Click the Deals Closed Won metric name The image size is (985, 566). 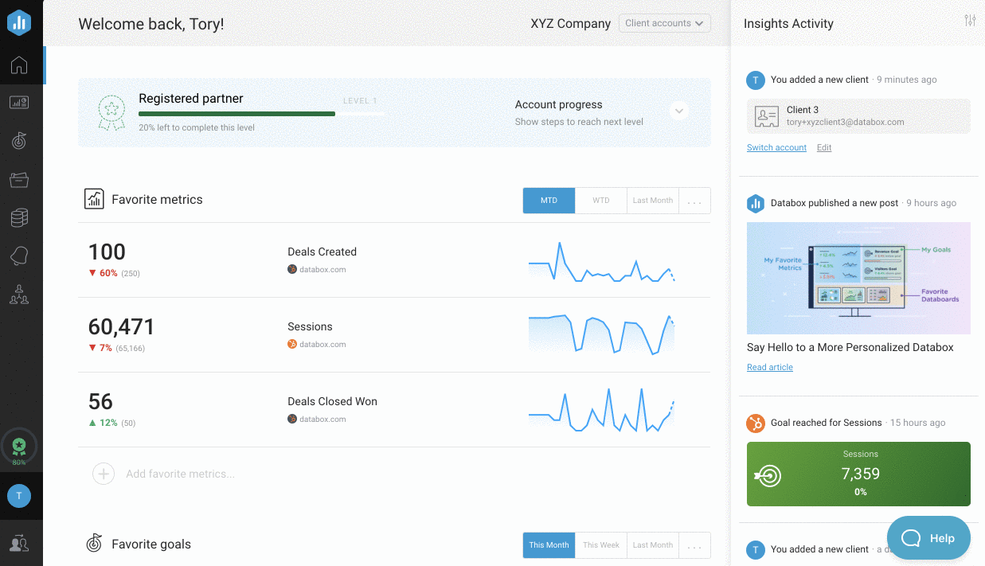[x=332, y=401]
